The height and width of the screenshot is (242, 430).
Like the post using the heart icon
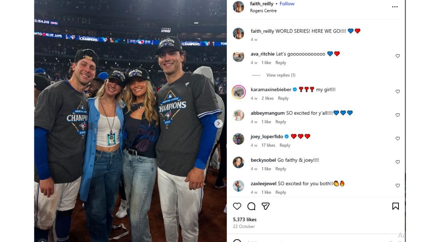237,206
